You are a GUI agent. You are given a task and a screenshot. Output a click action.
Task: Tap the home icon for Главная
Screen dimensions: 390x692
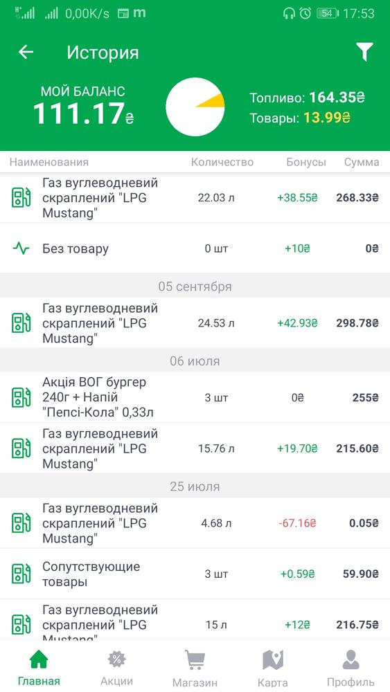[39, 659]
